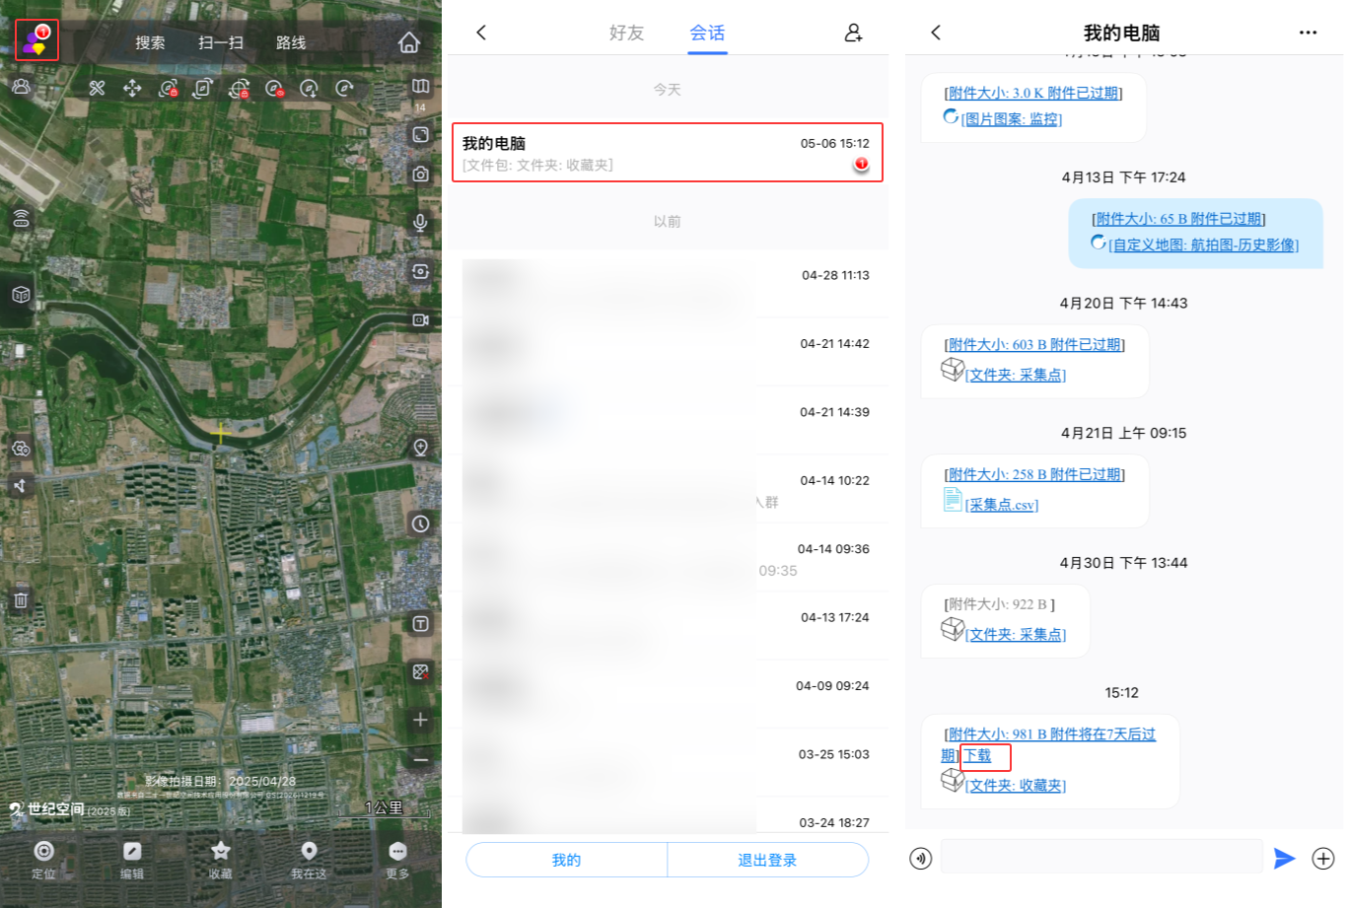The height and width of the screenshot is (908, 1348).
Task: Open 扫一扫 scanner in the map top bar
Action: pos(221,42)
